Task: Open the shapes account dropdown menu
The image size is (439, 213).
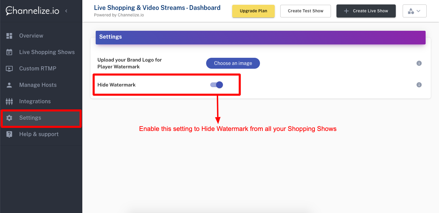Action: tap(414, 11)
